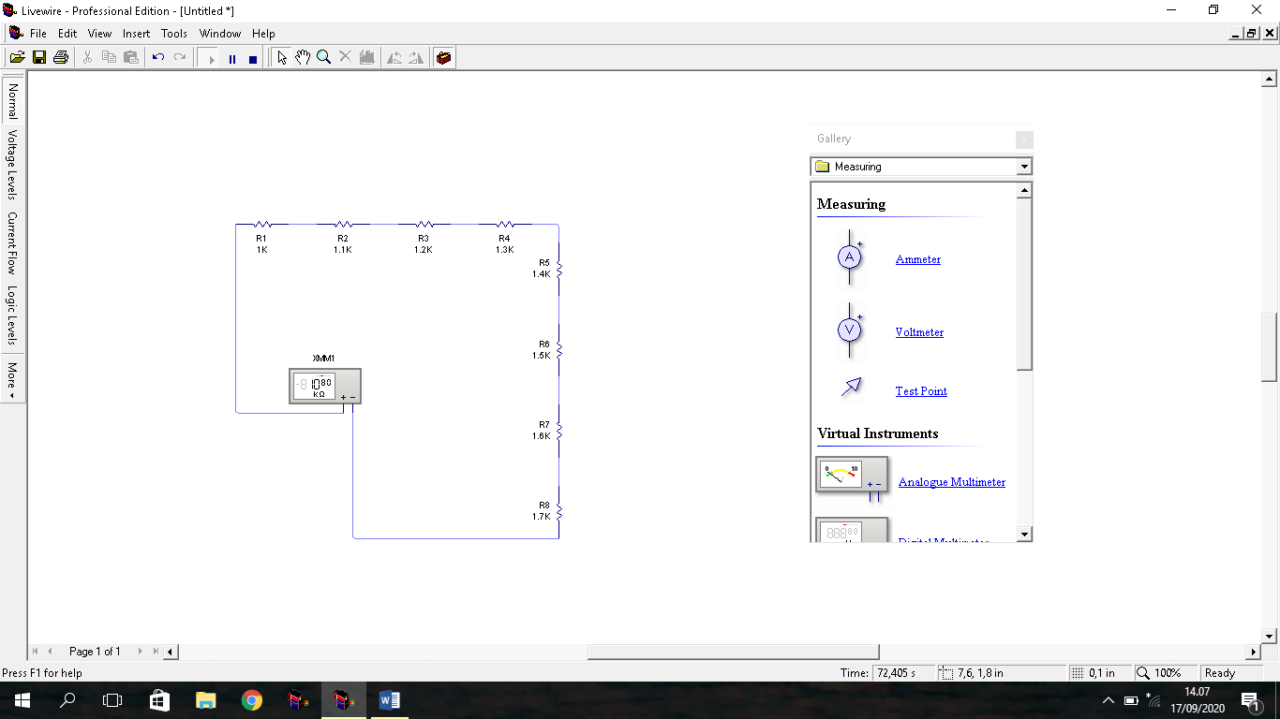
Task: Open the Window menu
Action: click(220, 34)
